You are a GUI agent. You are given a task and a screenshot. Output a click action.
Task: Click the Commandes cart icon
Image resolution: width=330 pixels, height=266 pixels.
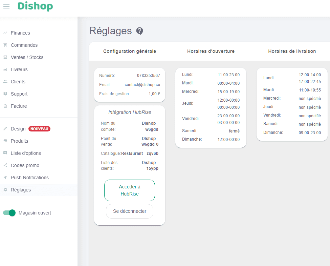click(5, 45)
